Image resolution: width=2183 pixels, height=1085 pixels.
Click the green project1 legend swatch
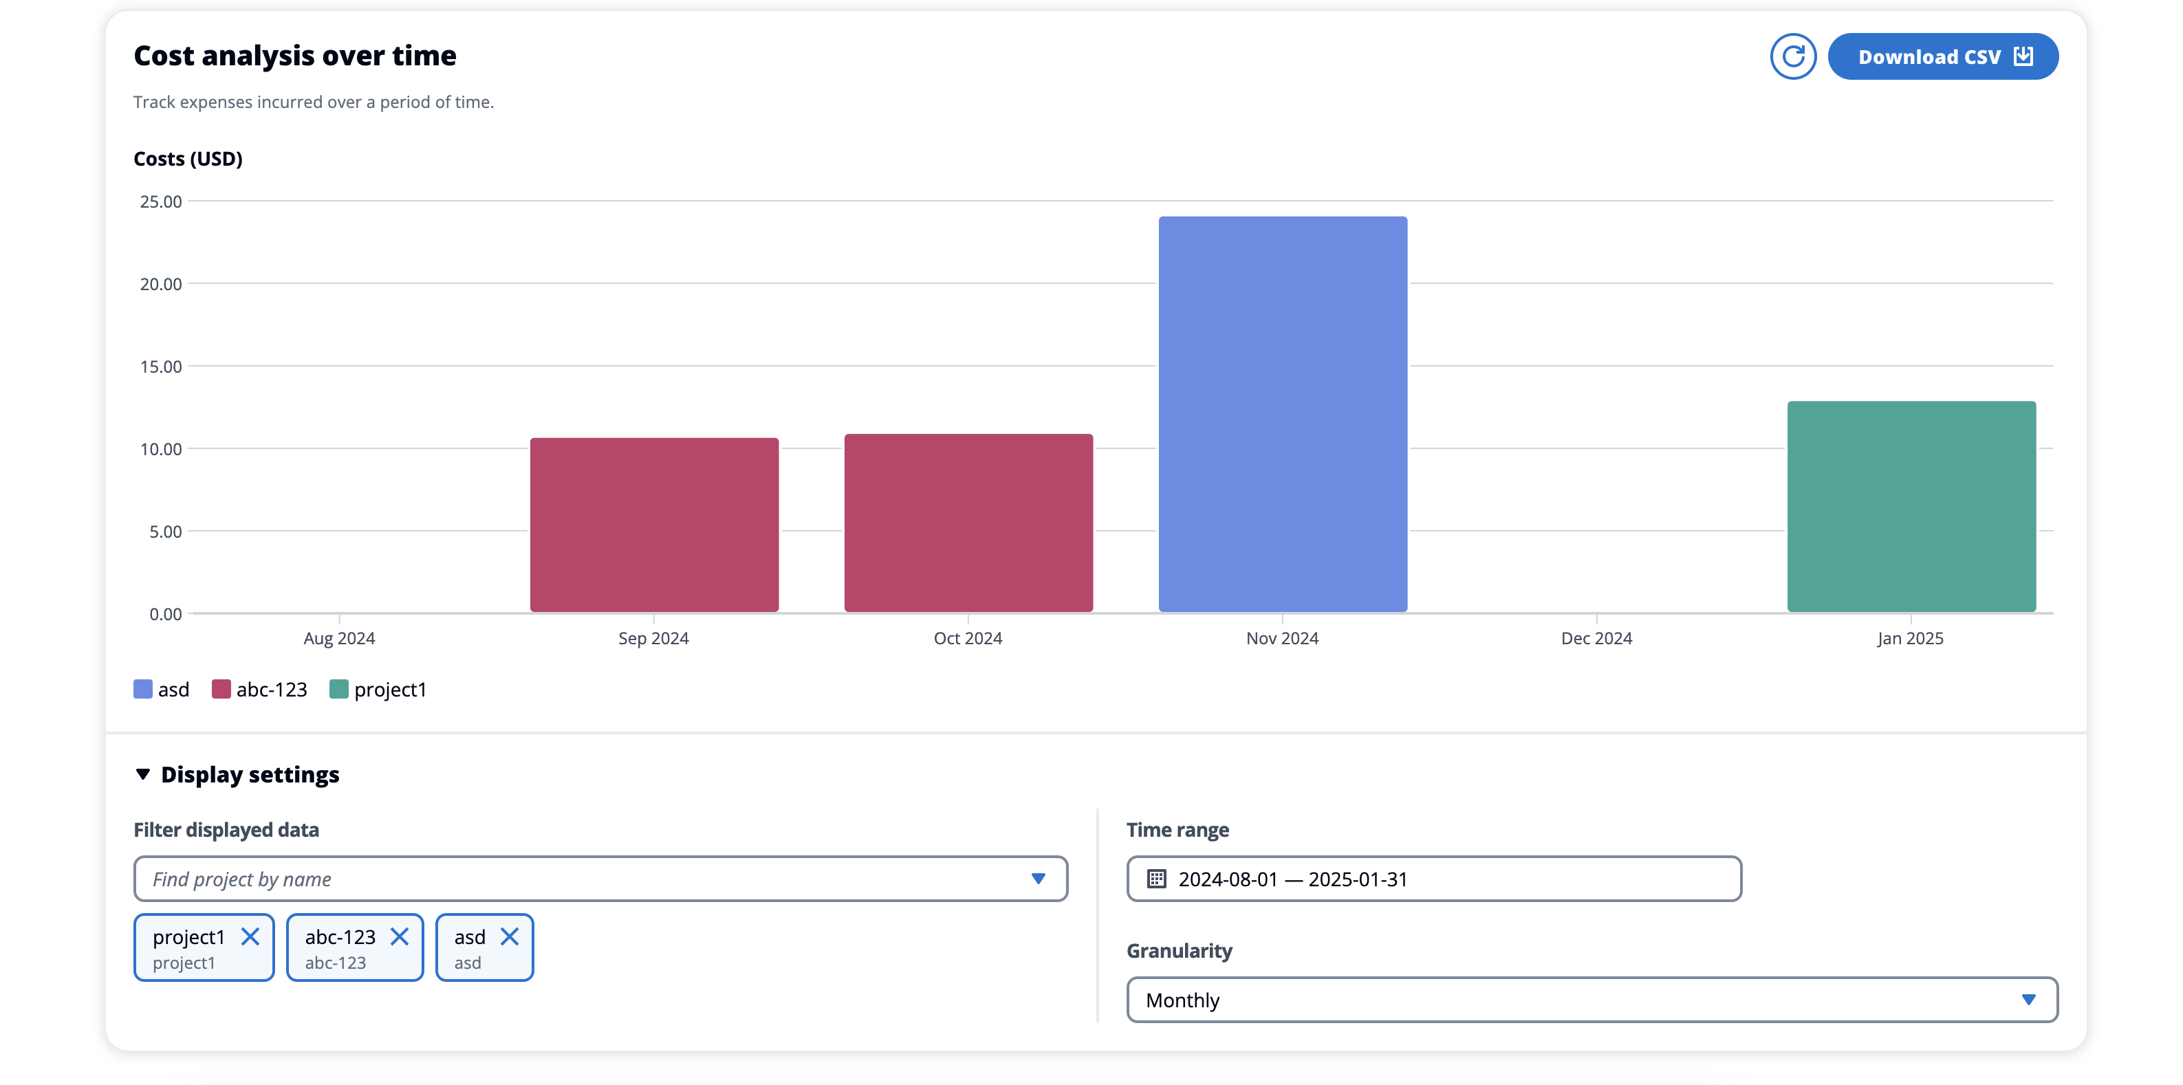339,690
